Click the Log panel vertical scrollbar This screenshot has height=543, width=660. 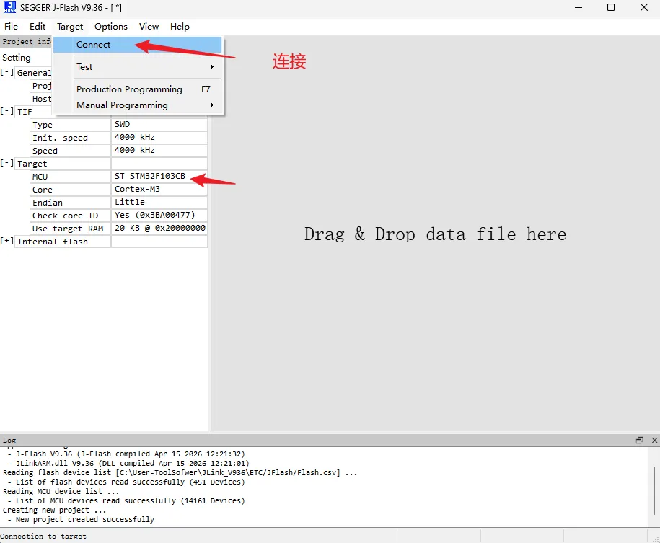point(654,490)
